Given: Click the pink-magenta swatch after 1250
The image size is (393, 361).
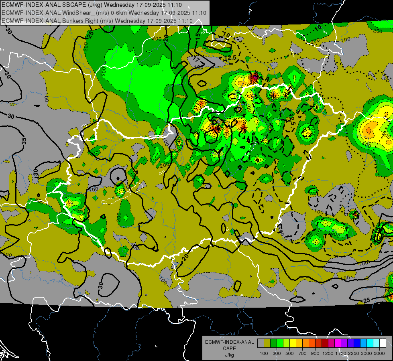Looking at the screenshot, I should pyautogui.click(x=331, y=343).
